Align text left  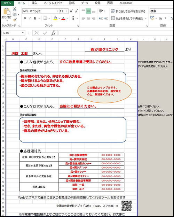coord(83,18)
